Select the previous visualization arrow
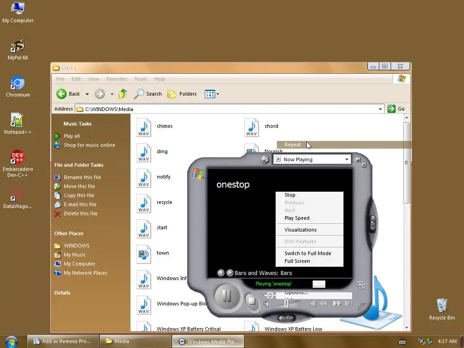The width and height of the screenshot is (464, 348). click(221, 273)
